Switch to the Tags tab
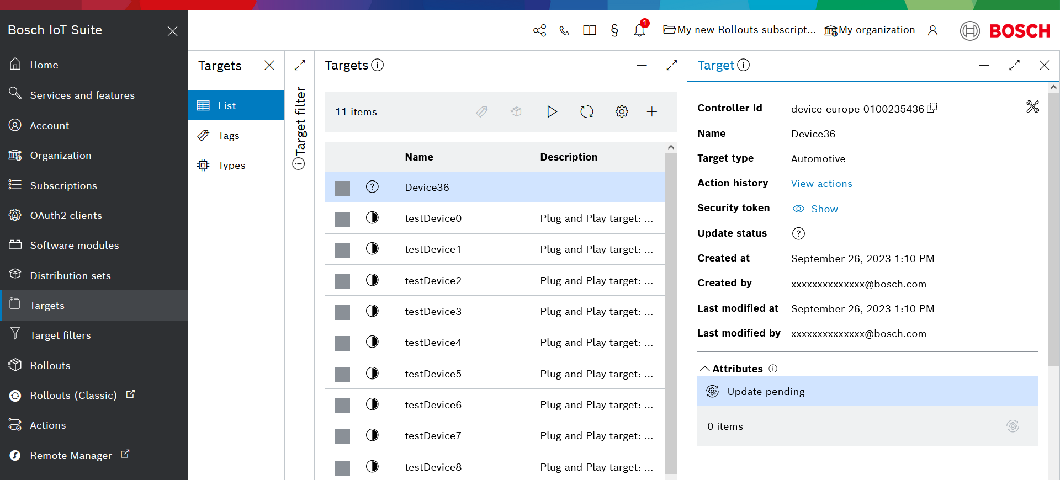 [229, 136]
